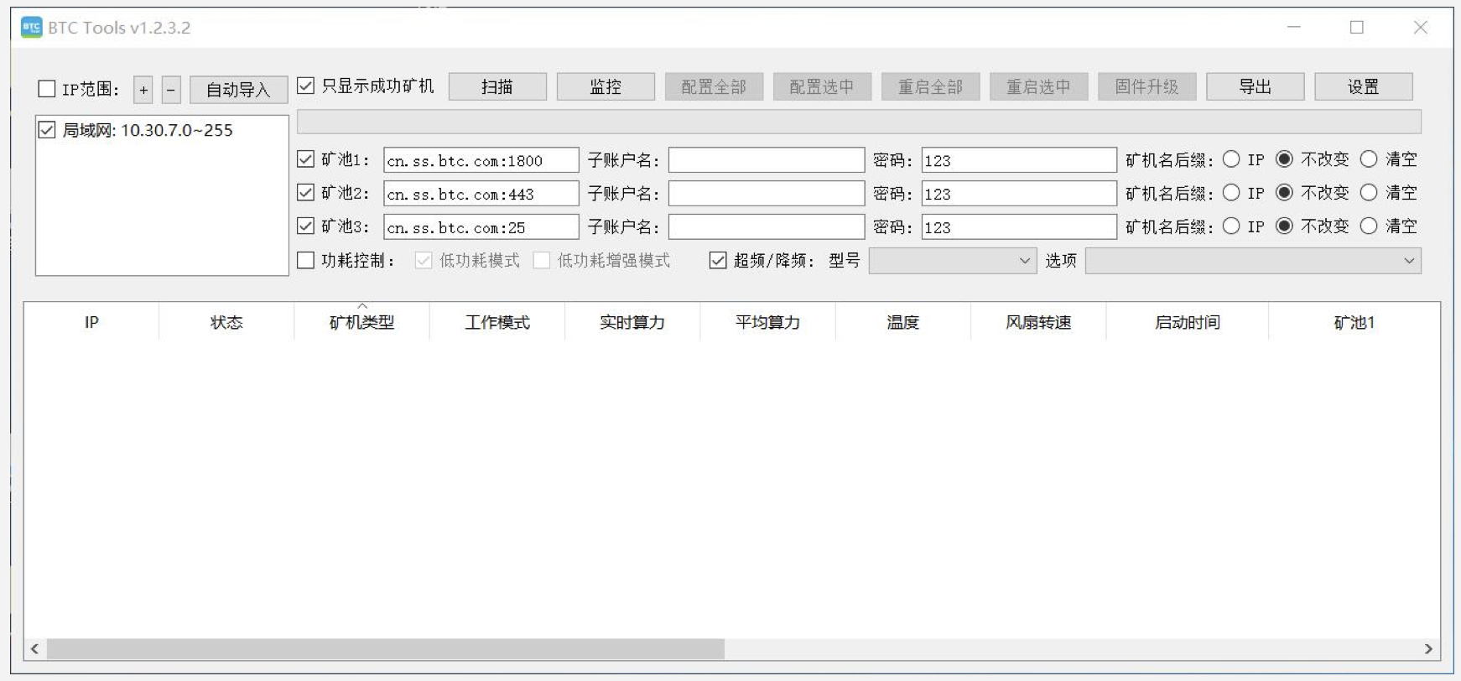This screenshot has width=1461, height=681.
Task: Click the 矿池1 address field cn.ss.btc.com:1800
Action: [481, 160]
